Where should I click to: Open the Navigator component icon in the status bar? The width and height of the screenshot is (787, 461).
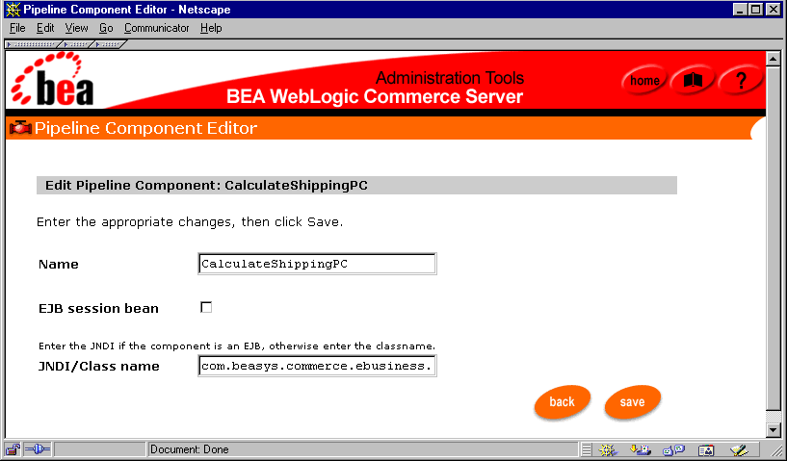click(608, 450)
